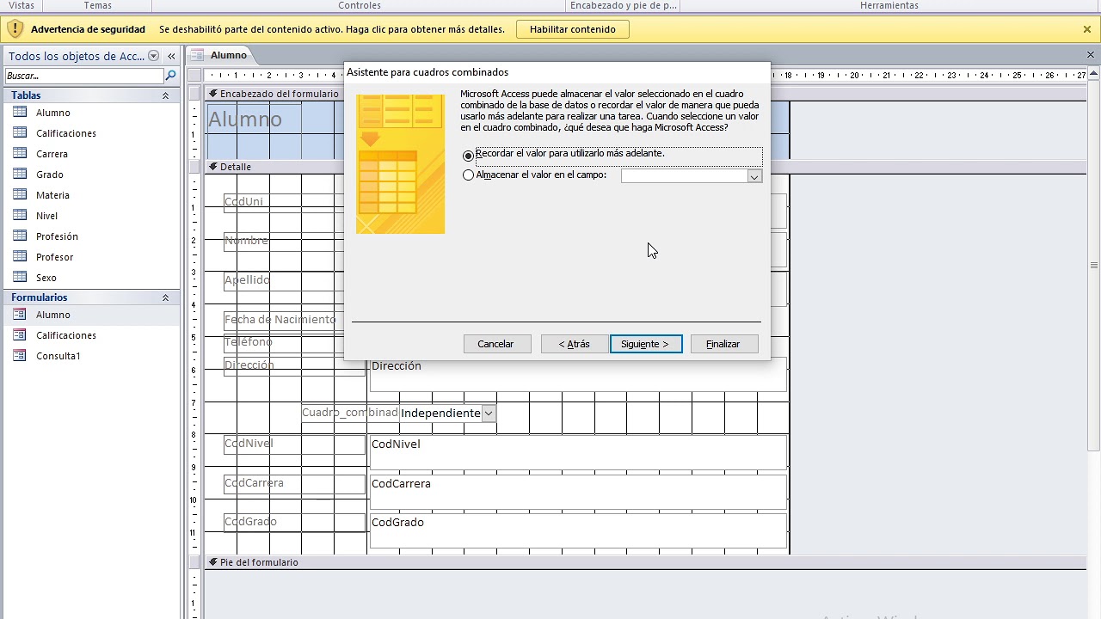Open the Independiente combo box dropdown arrow
The height and width of the screenshot is (619, 1101).
(x=489, y=414)
